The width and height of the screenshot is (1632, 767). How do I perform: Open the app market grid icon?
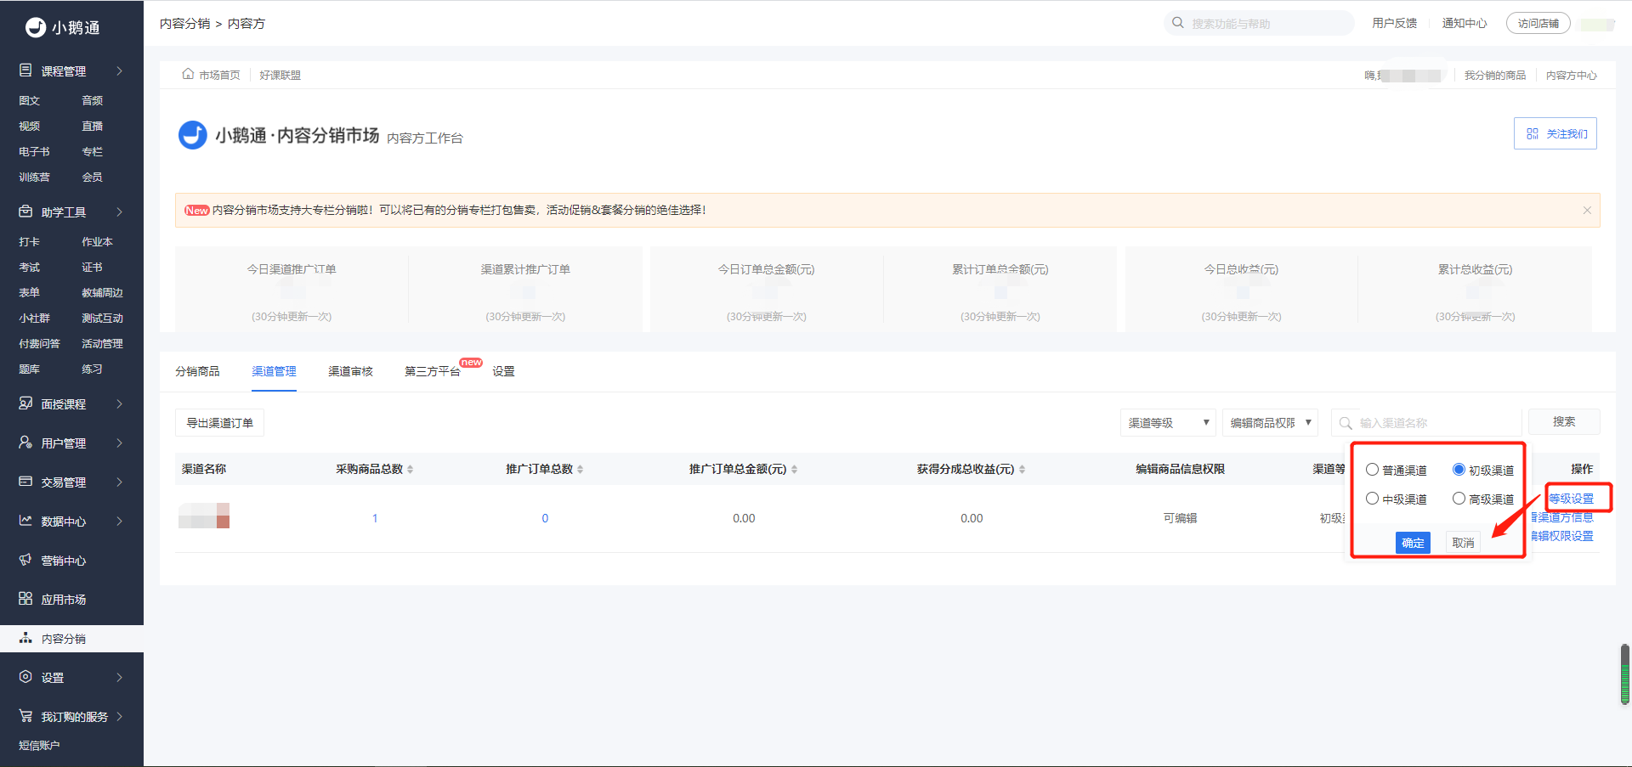click(x=25, y=599)
